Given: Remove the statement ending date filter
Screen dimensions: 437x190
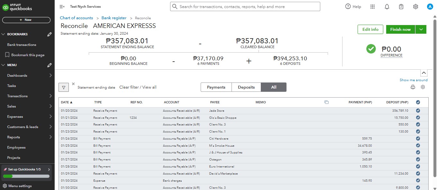Looking at the screenshot, I should [73, 84].
